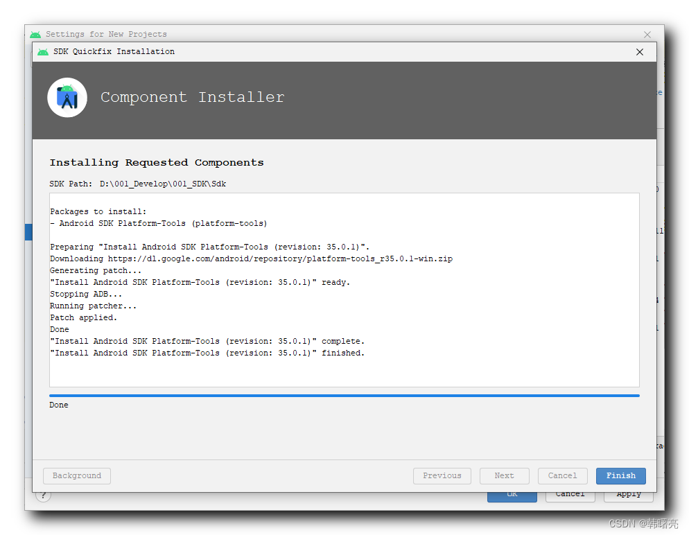Click the 'Installing Requested Components' heading
Viewport: 689px width, 535px height.
coord(157,163)
